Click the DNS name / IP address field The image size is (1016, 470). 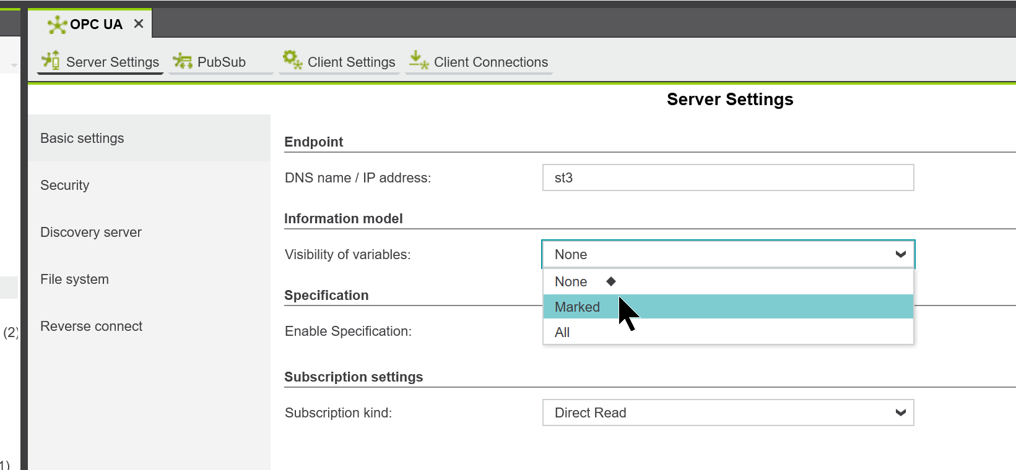click(x=727, y=177)
